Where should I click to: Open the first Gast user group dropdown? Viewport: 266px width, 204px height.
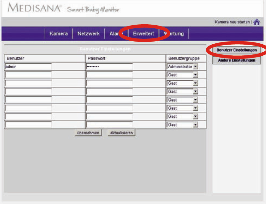[x=196, y=75]
